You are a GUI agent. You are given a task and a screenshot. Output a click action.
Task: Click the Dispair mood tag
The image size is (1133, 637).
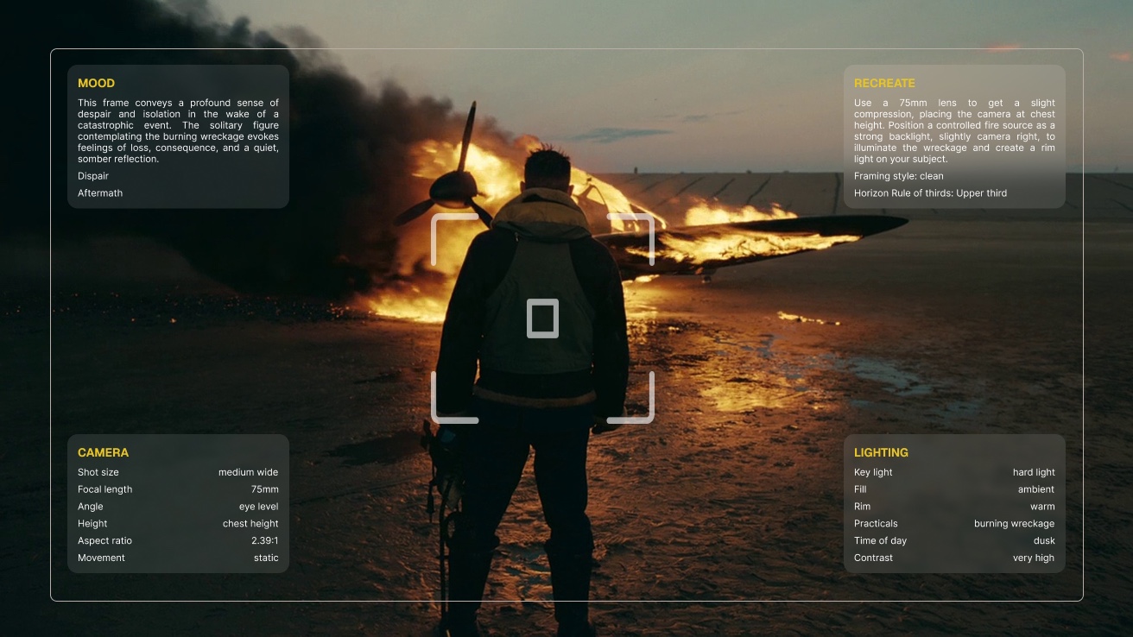pos(93,176)
